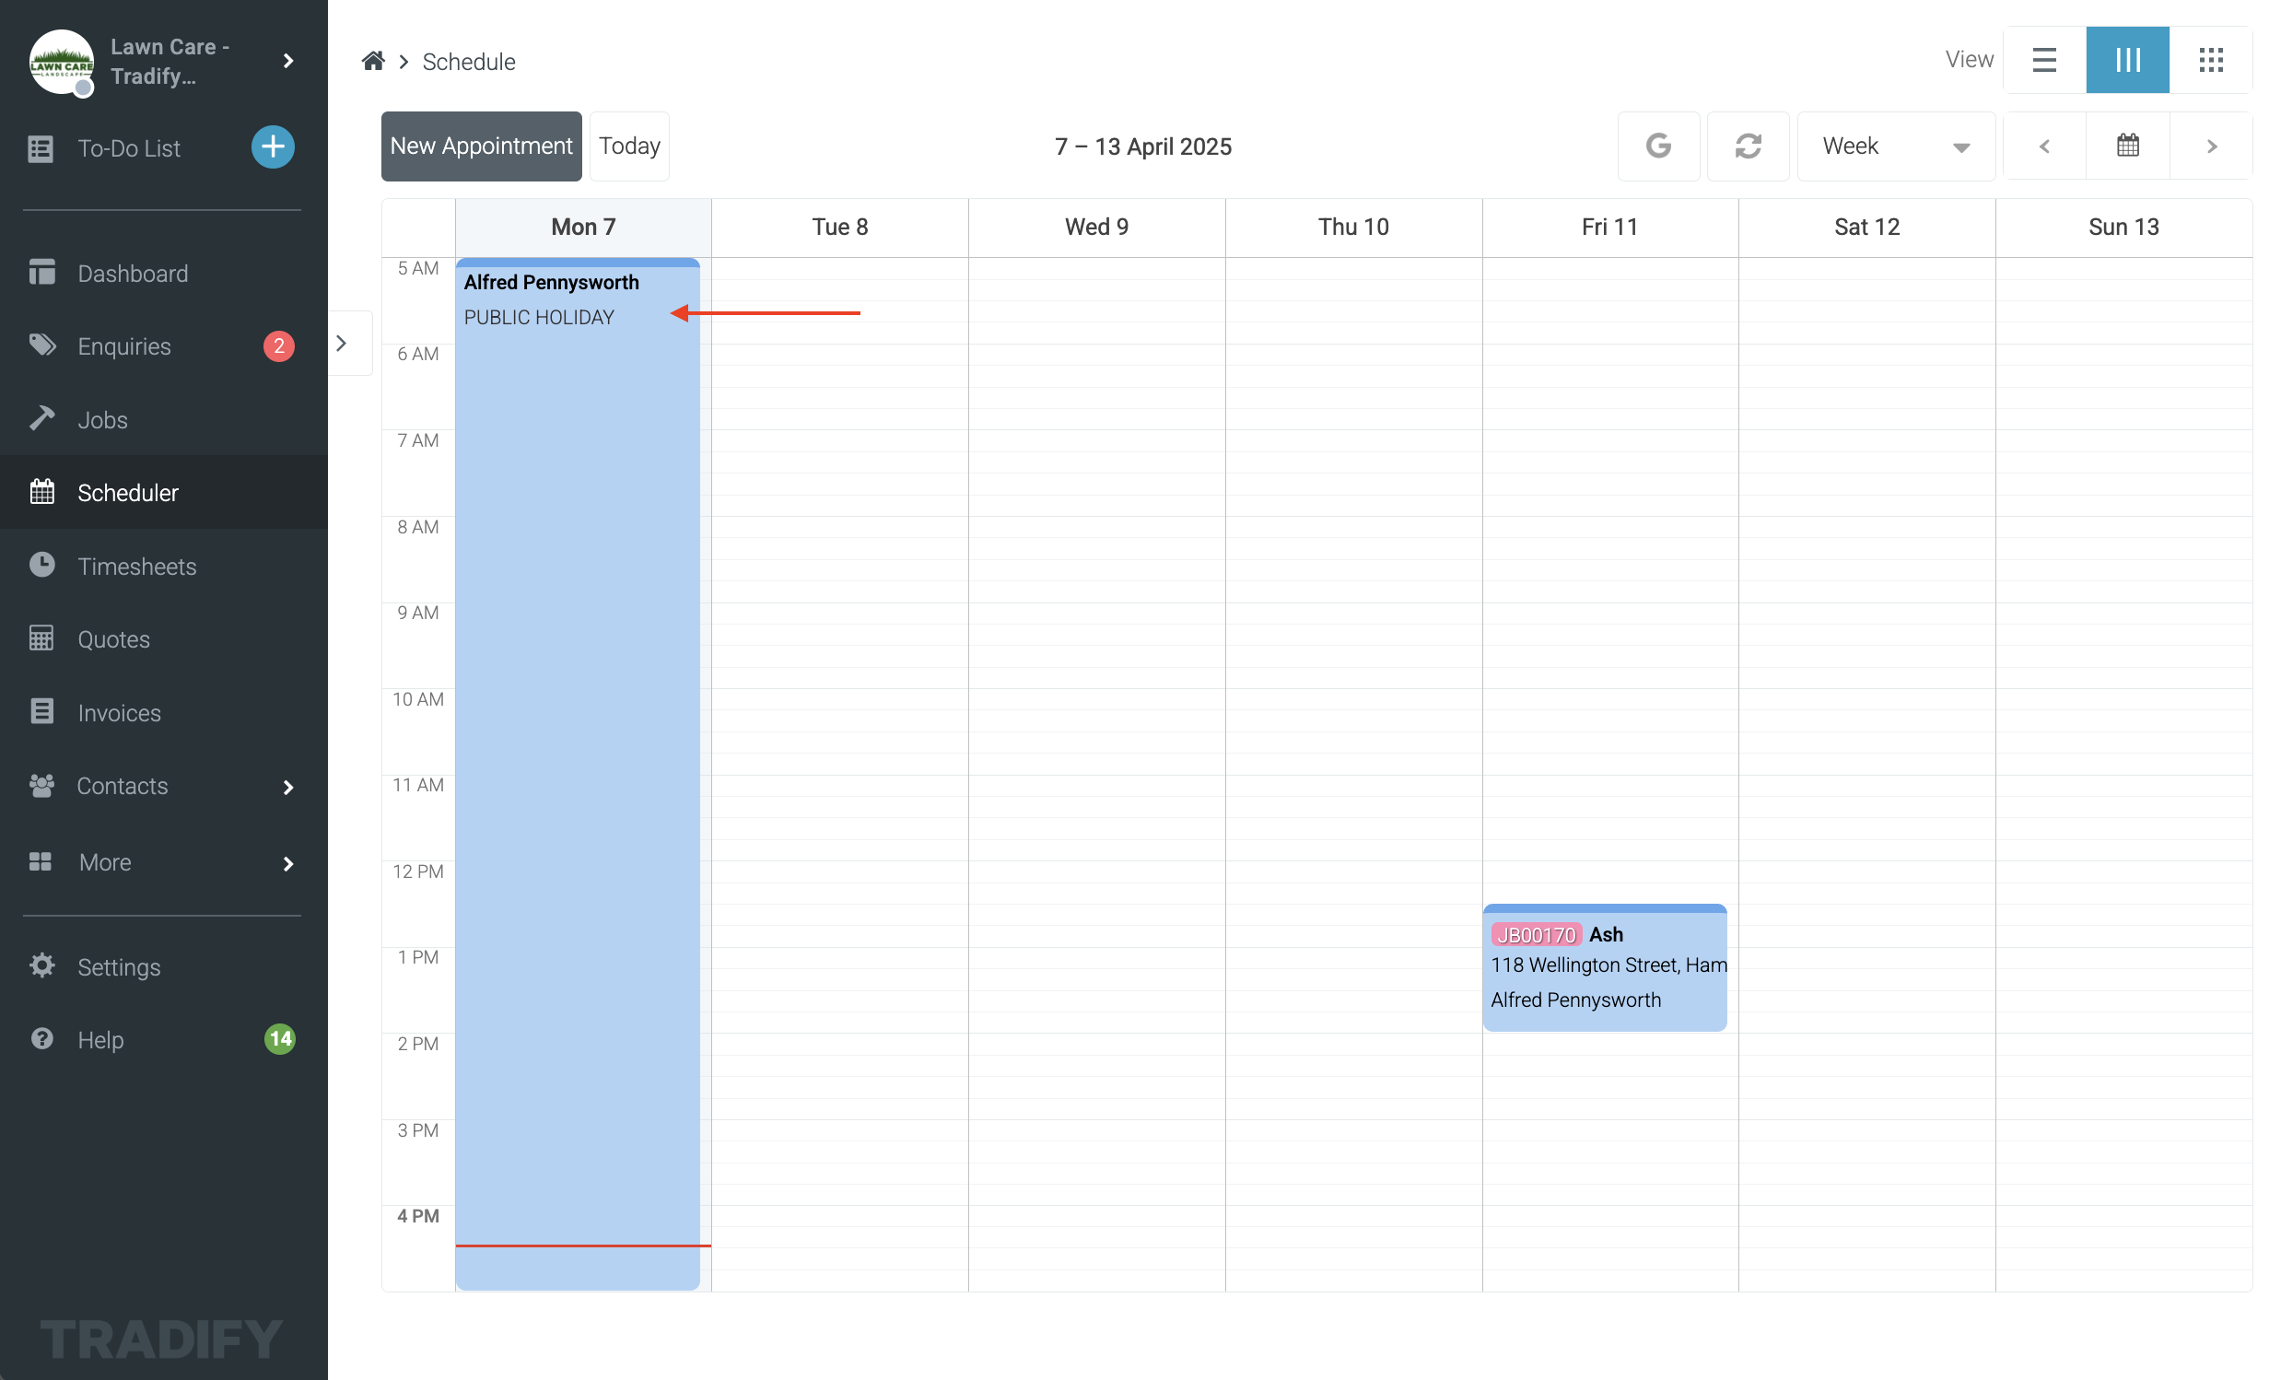Click the Contacts label in sidebar

click(x=123, y=786)
